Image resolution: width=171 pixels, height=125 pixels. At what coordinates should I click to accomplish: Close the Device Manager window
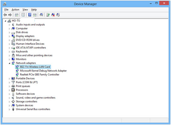click(164, 3)
